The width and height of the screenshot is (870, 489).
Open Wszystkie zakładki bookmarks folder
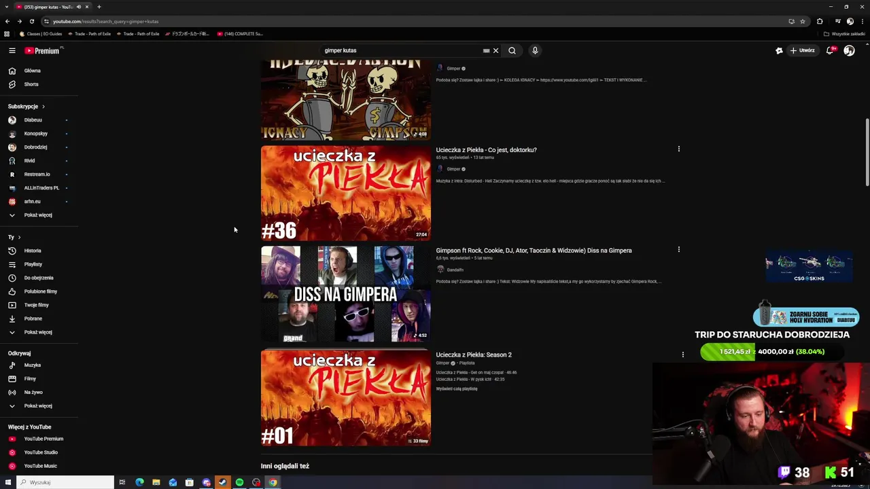coord(844,34)
